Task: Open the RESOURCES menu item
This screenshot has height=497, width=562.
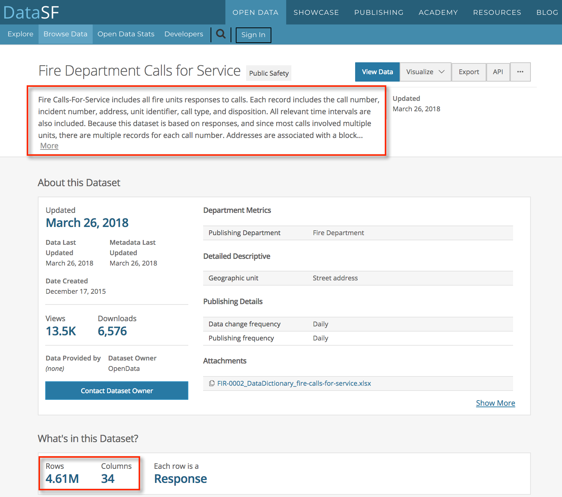Action: [497, 12]
